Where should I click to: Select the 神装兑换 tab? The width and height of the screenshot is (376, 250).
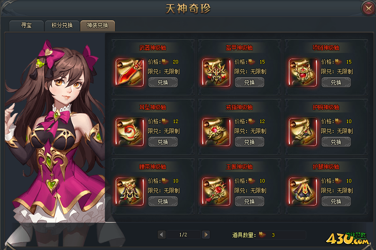[x=98, y=26]
